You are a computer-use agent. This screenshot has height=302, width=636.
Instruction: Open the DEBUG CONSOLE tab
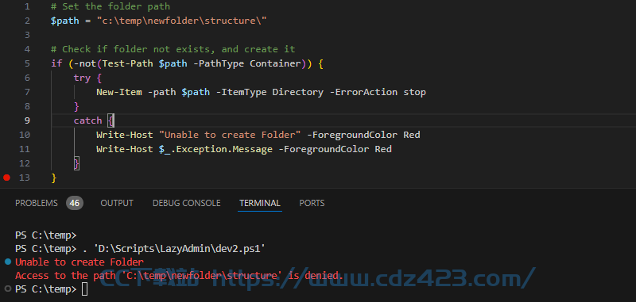(187, 203)
